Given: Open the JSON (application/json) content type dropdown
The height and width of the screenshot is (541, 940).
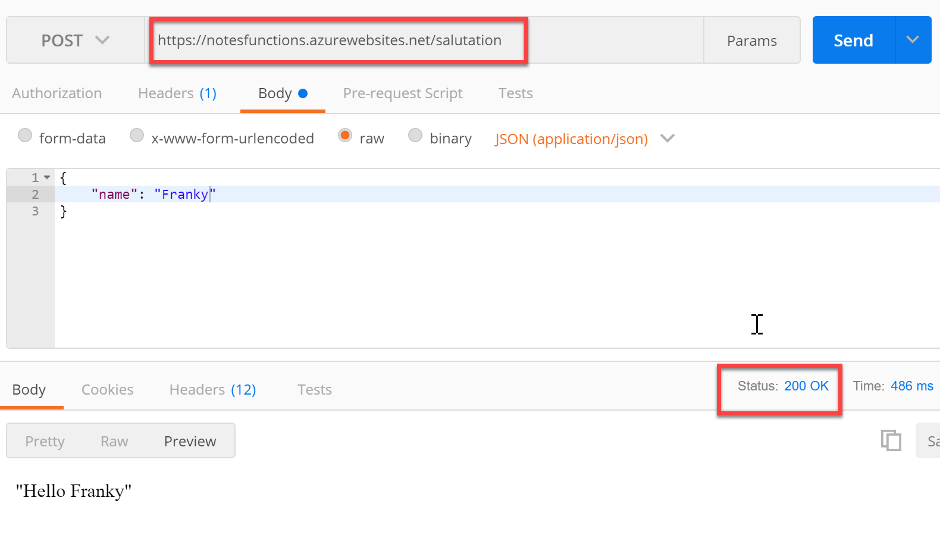Looking at the screenshot, I should (584, 139).
